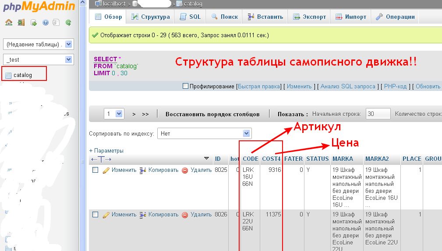Enable the Профилирование checkbox
This screenshot has width=442, height=251.
point(185,86)
